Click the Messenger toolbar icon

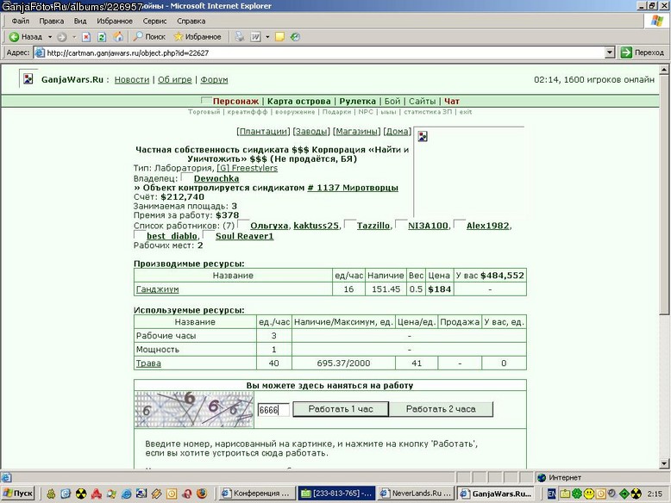295,37
